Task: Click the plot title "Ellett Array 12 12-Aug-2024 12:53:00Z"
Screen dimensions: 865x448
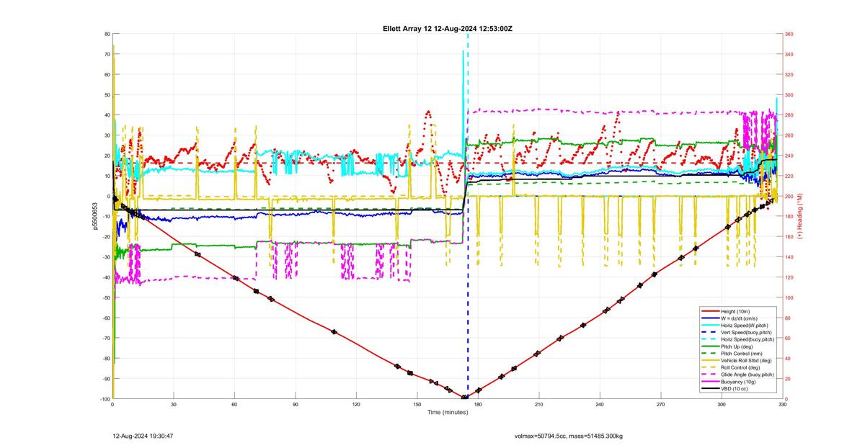Action: 448,28
